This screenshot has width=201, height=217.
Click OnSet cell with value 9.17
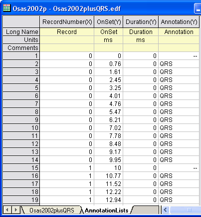click(109, 152)
